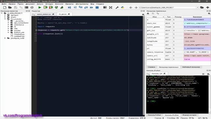Screen dimensions: 211x119
Task: Go forward with the right arrow icon
Action: click(136, 8)
